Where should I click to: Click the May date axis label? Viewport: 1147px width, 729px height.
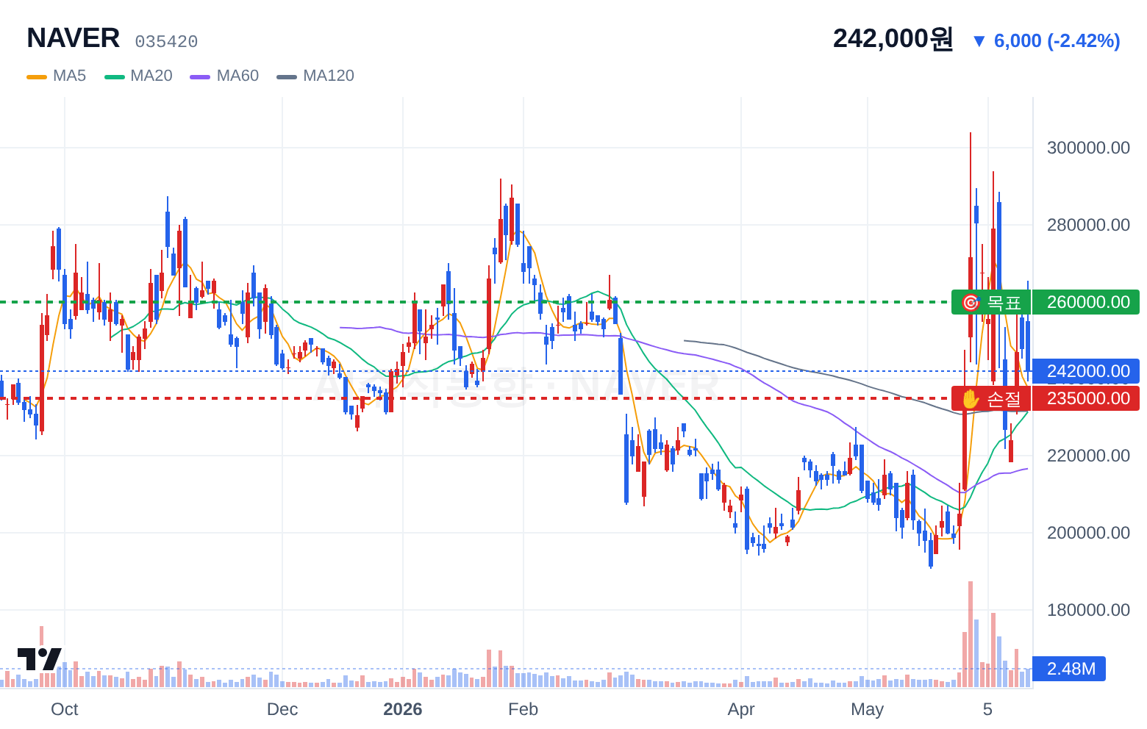pos(867,709)
